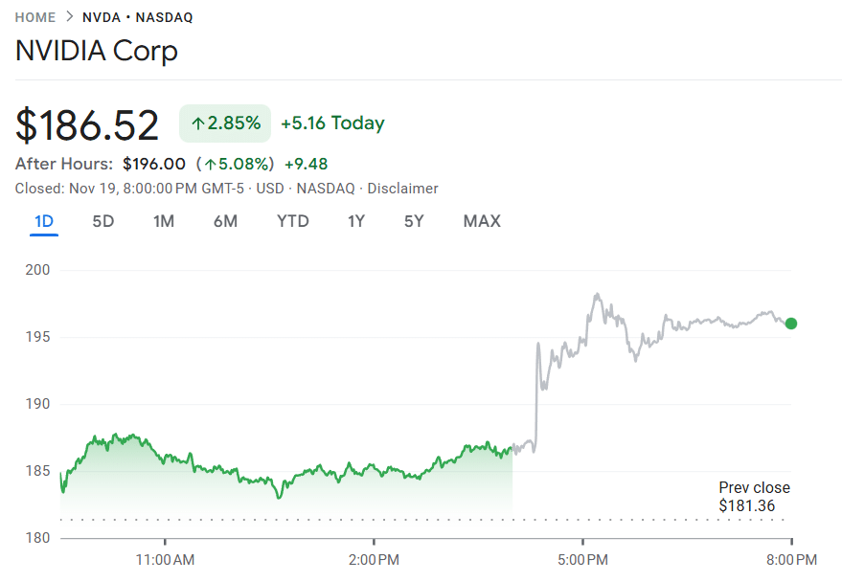Click the Prev close $181.36 label
The image size is (842, 582).
[x=756, y=495]
